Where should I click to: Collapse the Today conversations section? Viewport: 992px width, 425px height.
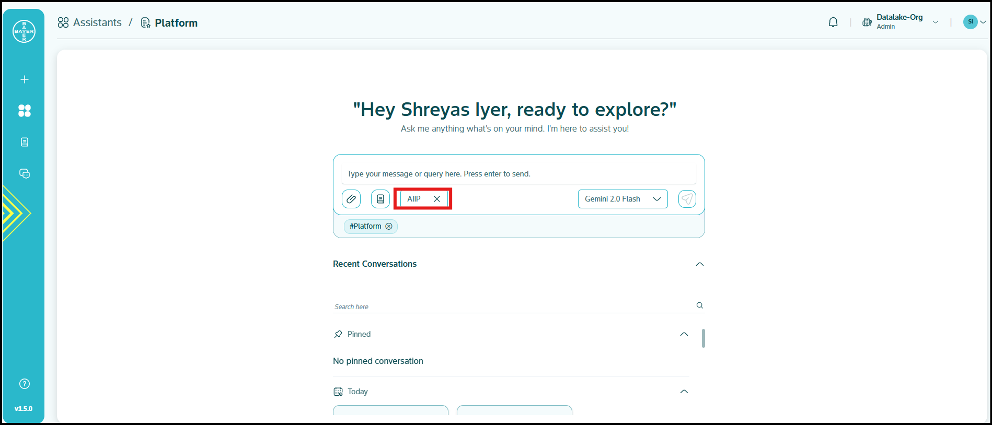tap(684, 392)
